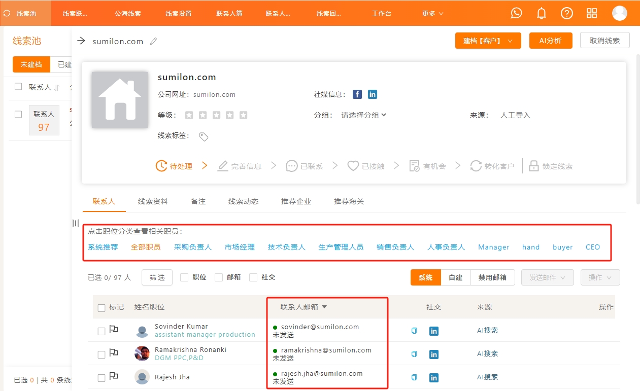Toggle the 职位 filter checkbox
640x391 pixels.
pyautogui.click(x=184, y=277)
